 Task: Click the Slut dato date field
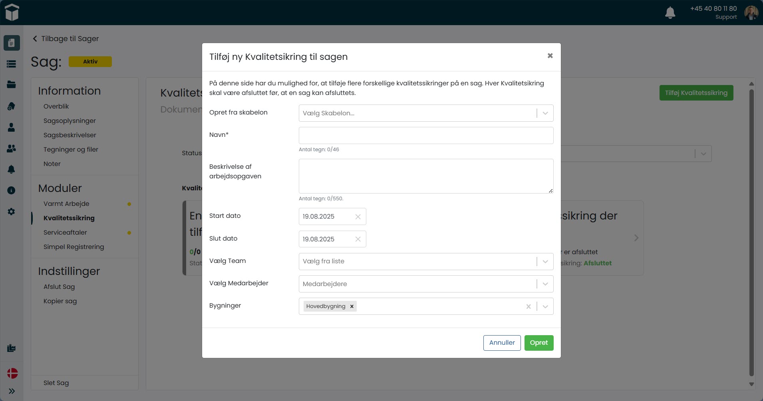coord(326,239)
